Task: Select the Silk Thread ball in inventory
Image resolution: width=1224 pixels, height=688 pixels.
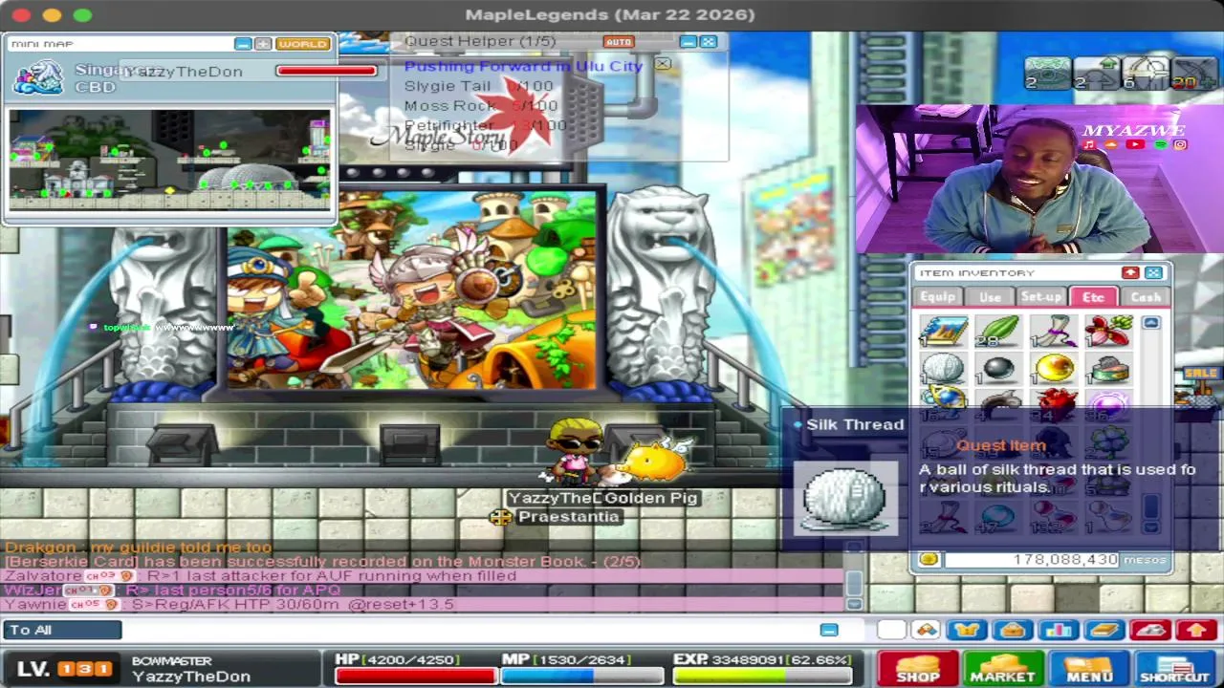Action: tap(942, 368)
